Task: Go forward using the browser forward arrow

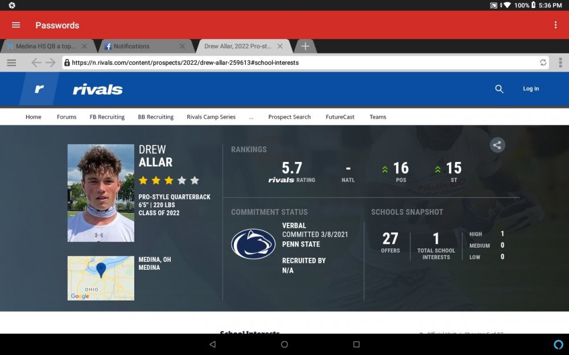Action: tap(51, 62)
